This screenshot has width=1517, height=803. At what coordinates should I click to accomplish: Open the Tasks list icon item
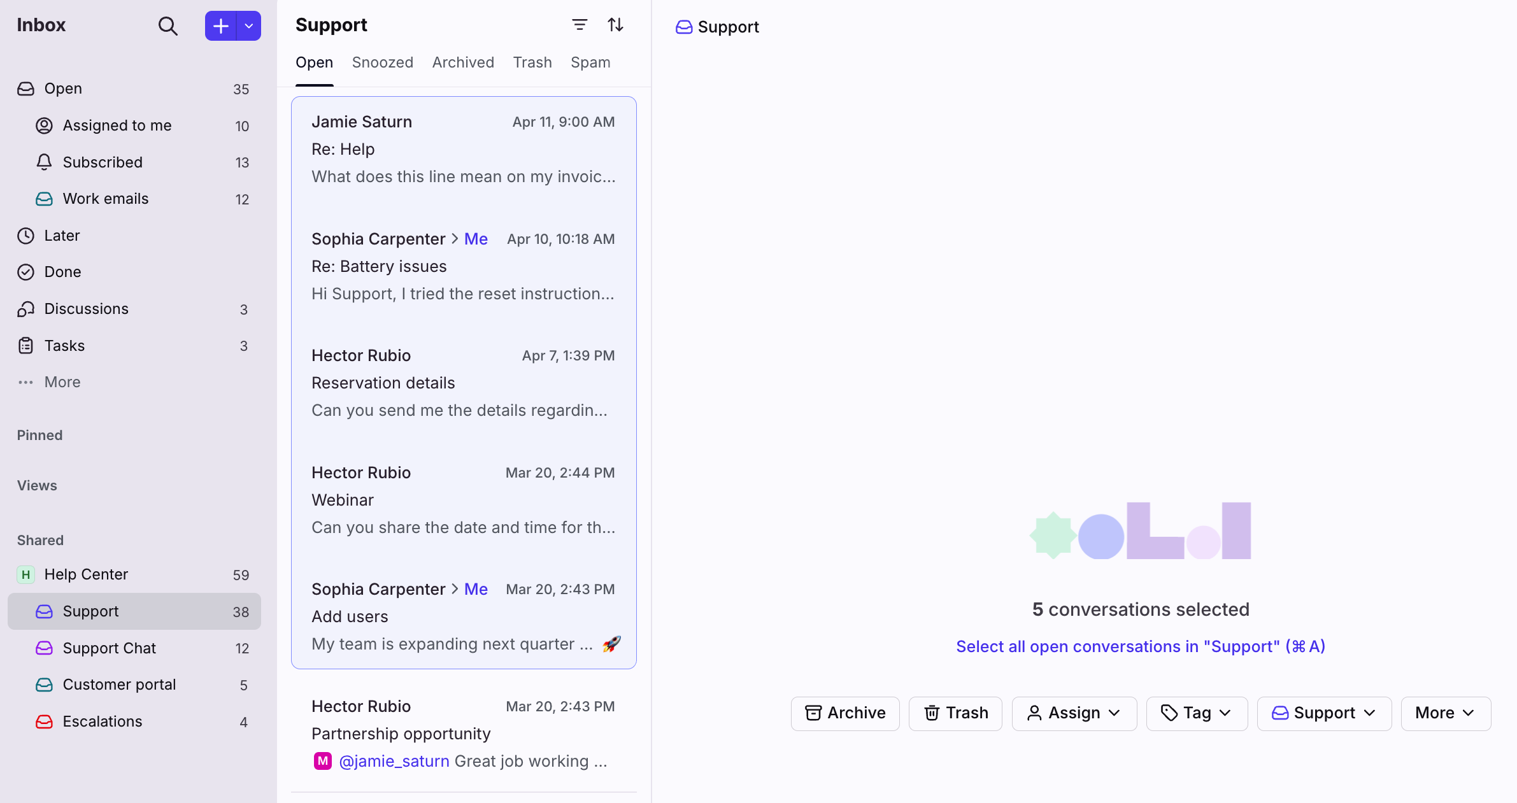[x=64, y=346]
